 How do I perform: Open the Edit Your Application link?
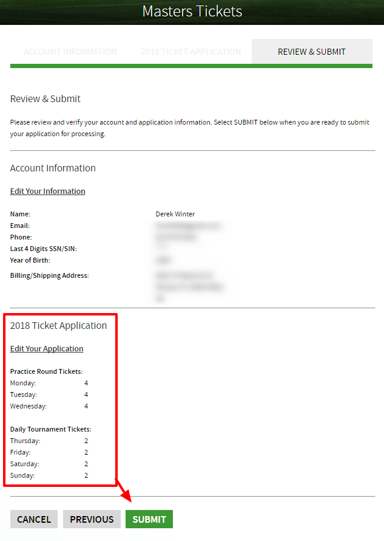47,348
